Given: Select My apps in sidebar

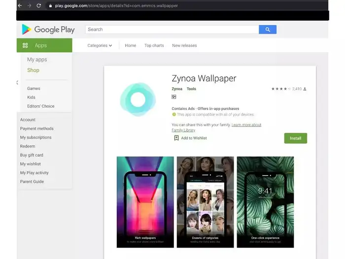Looking at the screenshot, I should coord(37,60).
